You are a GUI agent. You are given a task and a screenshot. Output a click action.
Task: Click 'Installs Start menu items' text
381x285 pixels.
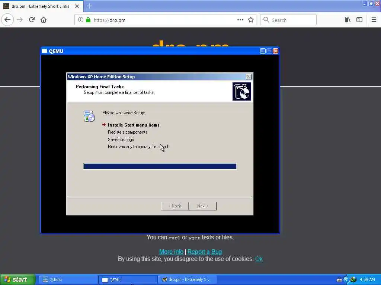point(134,125)
